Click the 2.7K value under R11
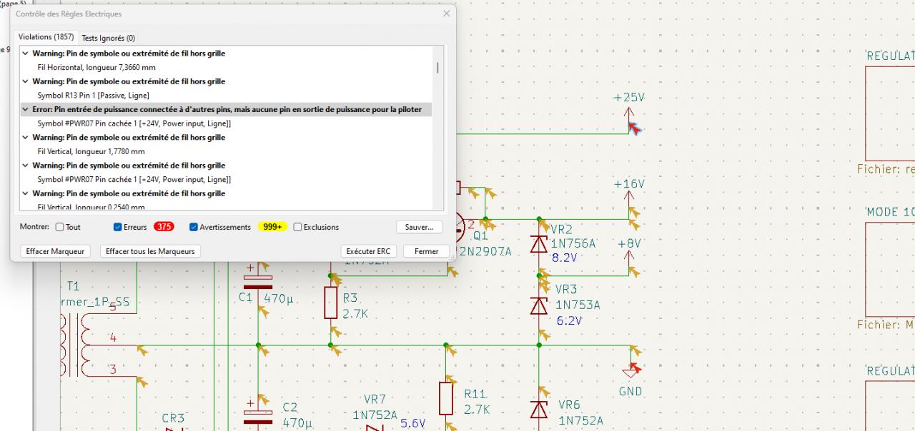Screen dimensions: 915x431 tap(478, 410)
